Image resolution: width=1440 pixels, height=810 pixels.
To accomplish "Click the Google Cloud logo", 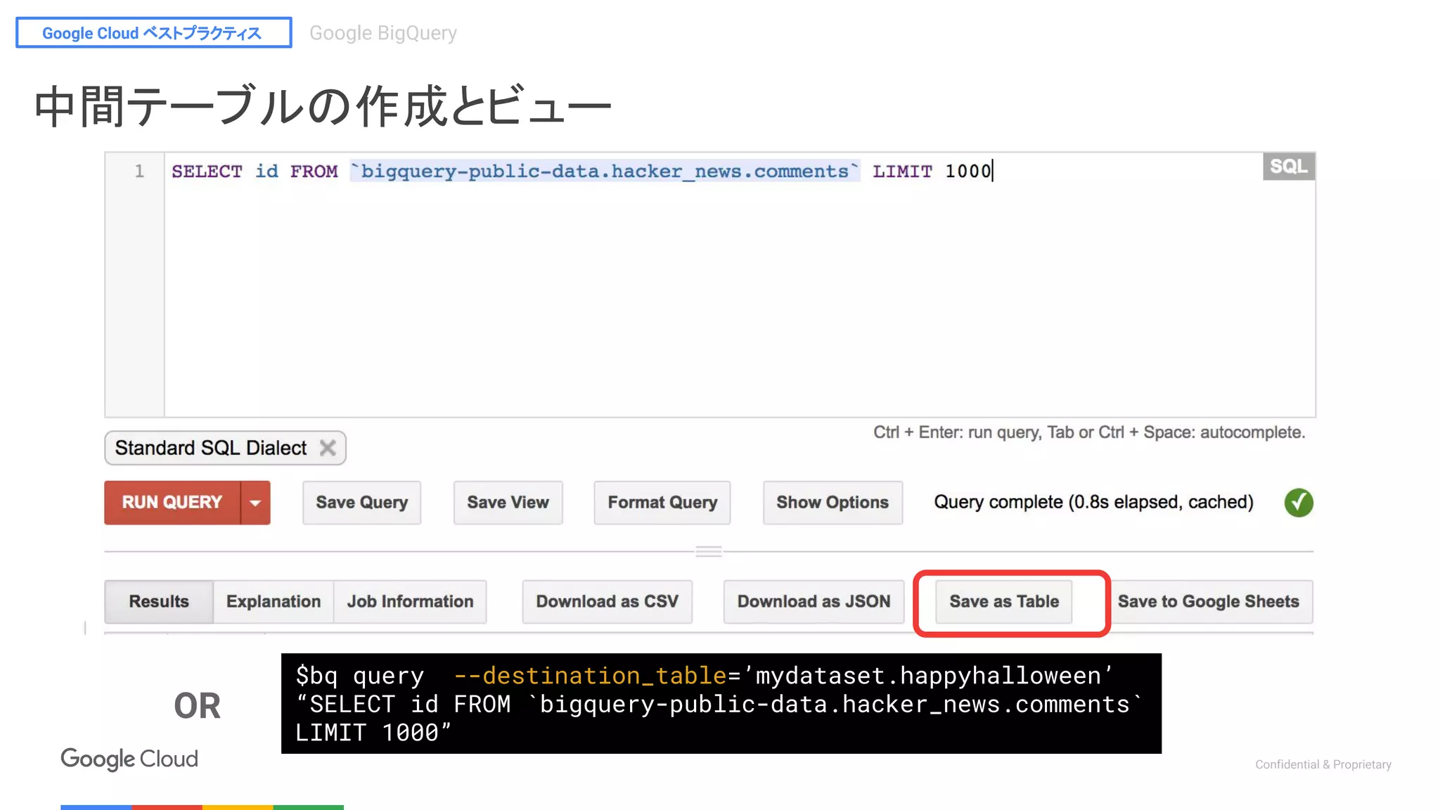I will coord(129,759).
